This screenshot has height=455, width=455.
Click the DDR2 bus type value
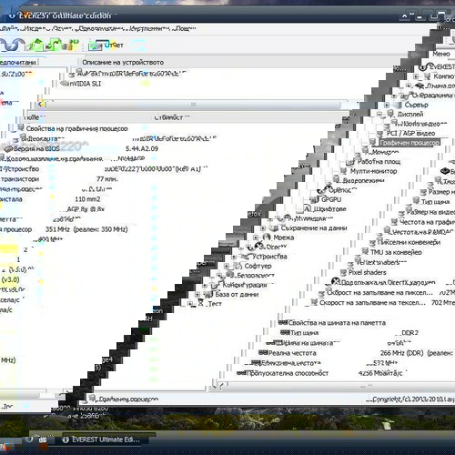(x=409, y=333)
